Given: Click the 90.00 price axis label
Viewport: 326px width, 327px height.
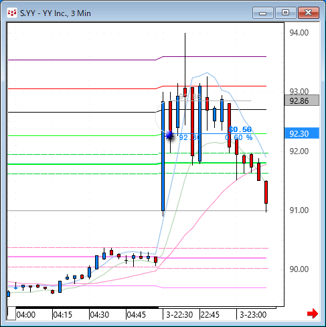Looking at the screenshot, I should click(x=299, y=269).
